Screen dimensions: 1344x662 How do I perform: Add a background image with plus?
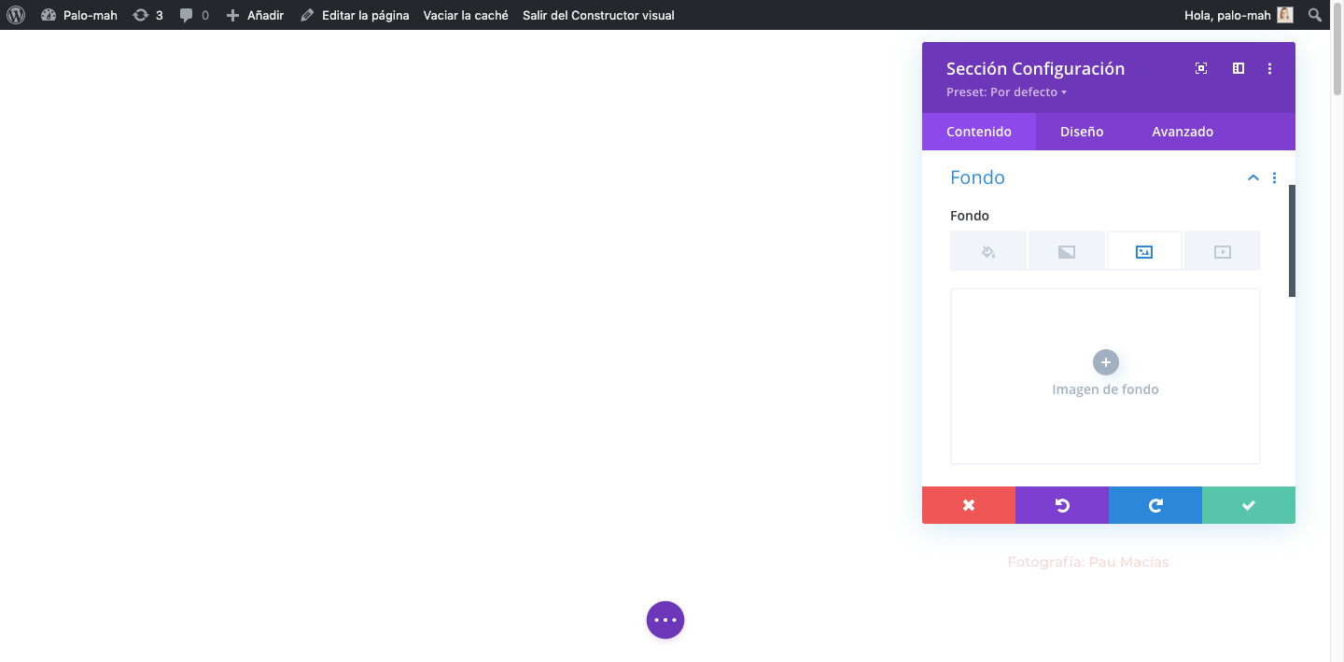point(1105,362)
